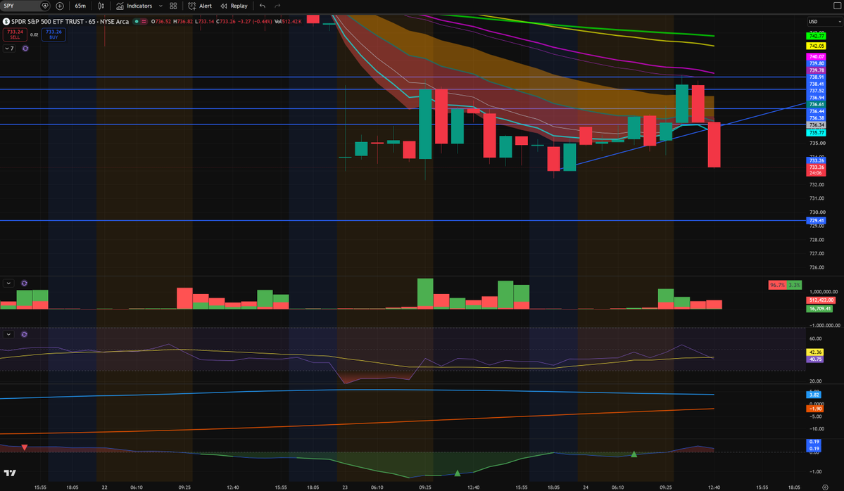Open the USD currency dropdown
This screenshot has height=491, width=844.
[x=824, y=22]
